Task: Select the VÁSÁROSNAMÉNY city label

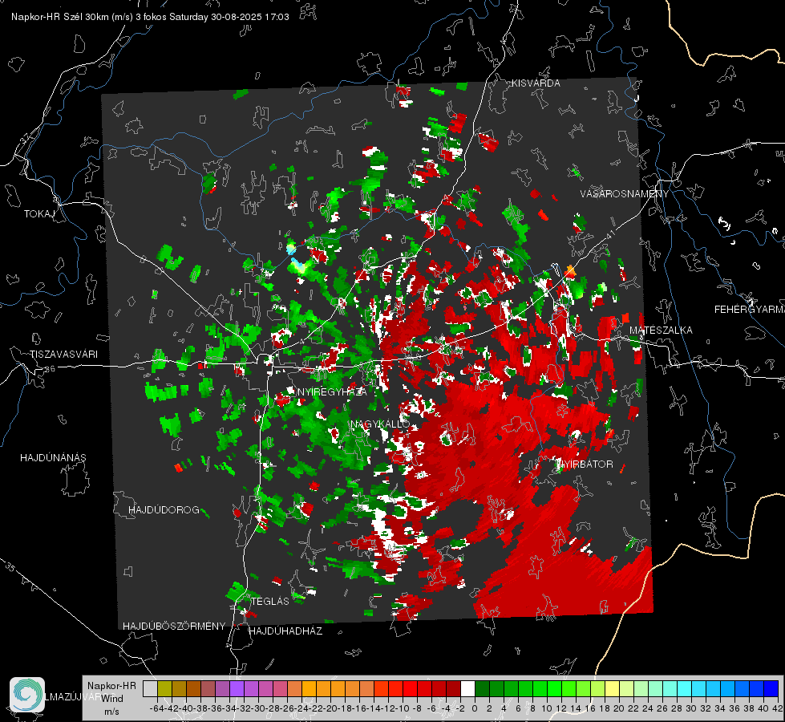Action: 625,194
